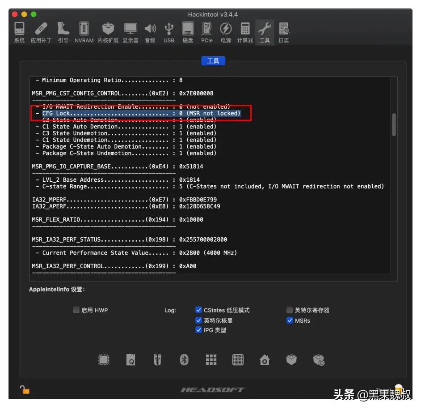Viewport: 421px width, 410px height.
Task: Open the 音频 audio section
Action: 150,33
